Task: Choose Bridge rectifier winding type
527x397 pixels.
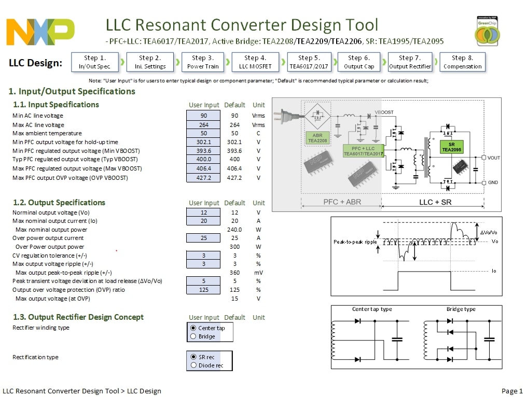Action: [x=193, y=336]
